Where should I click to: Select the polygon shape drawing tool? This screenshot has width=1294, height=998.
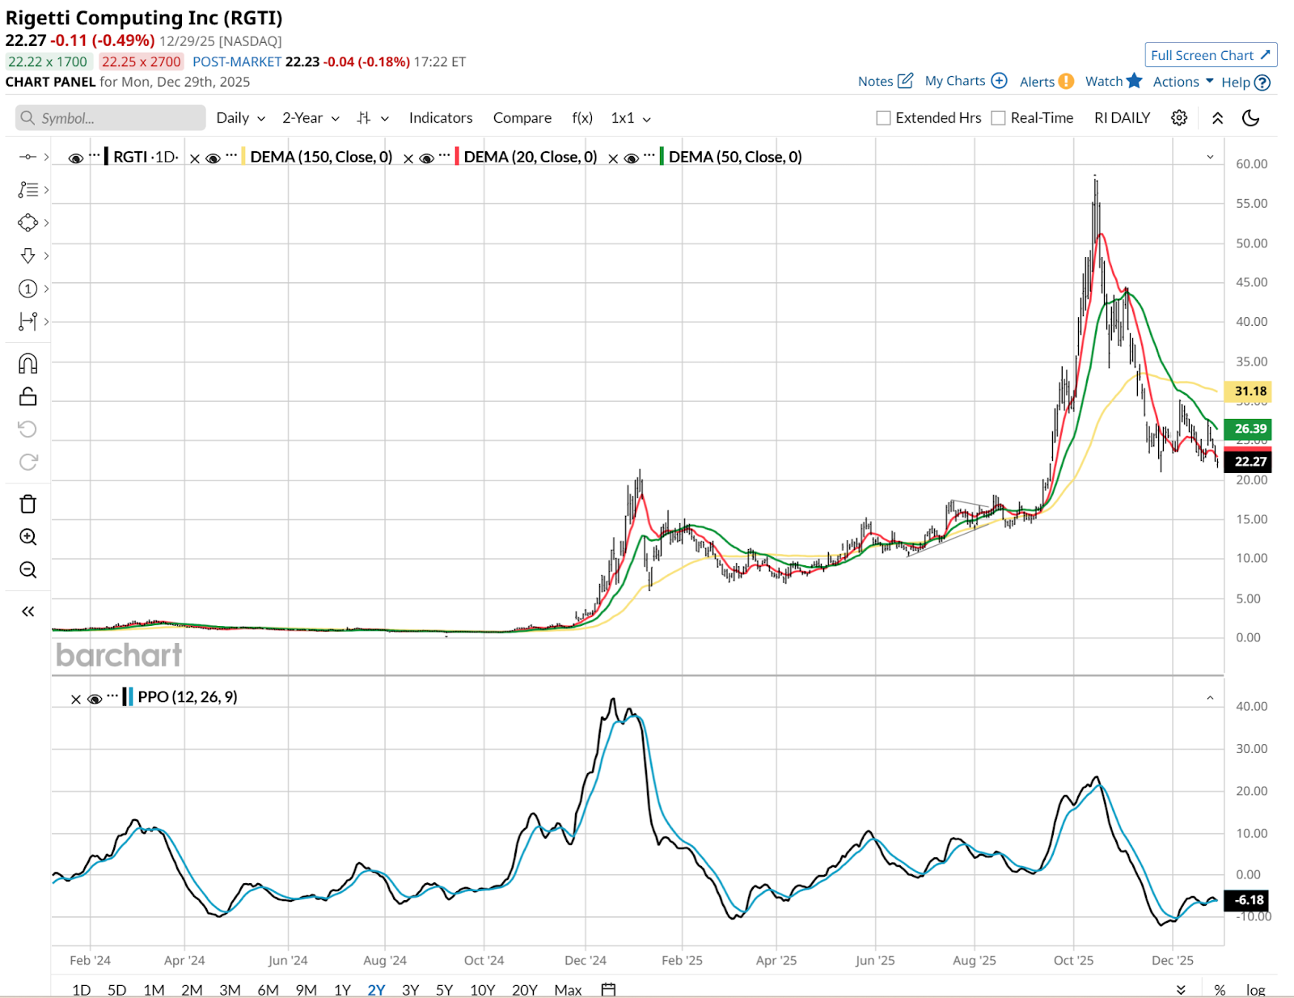pos(27,222)
